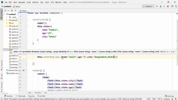Toggle the inspection eye icon in the editor corner
The height and width of the screenshot is (100, 178).
177,14
